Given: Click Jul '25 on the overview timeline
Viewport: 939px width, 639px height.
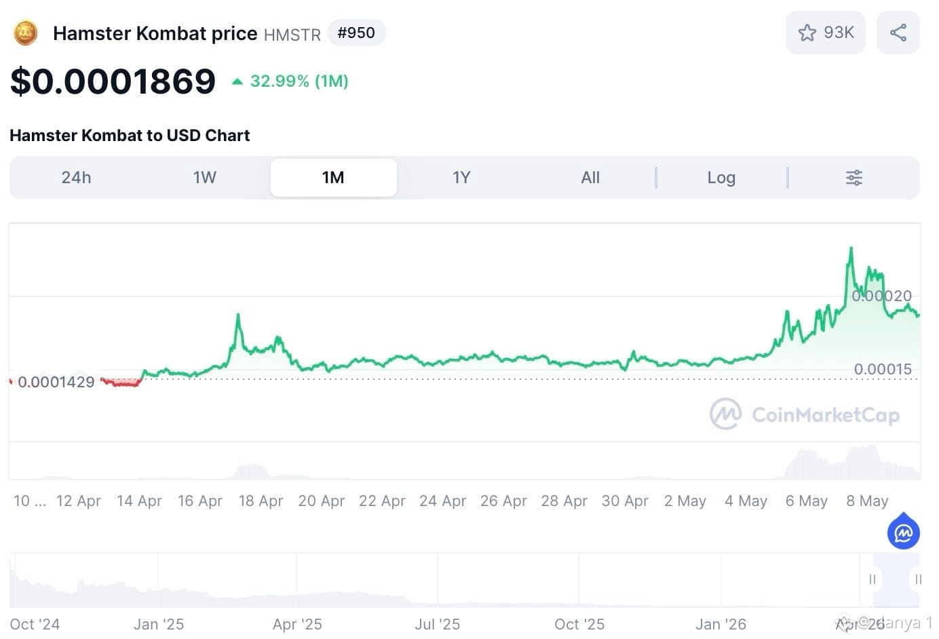Looking at the screenshot, I should click(438, 624).
